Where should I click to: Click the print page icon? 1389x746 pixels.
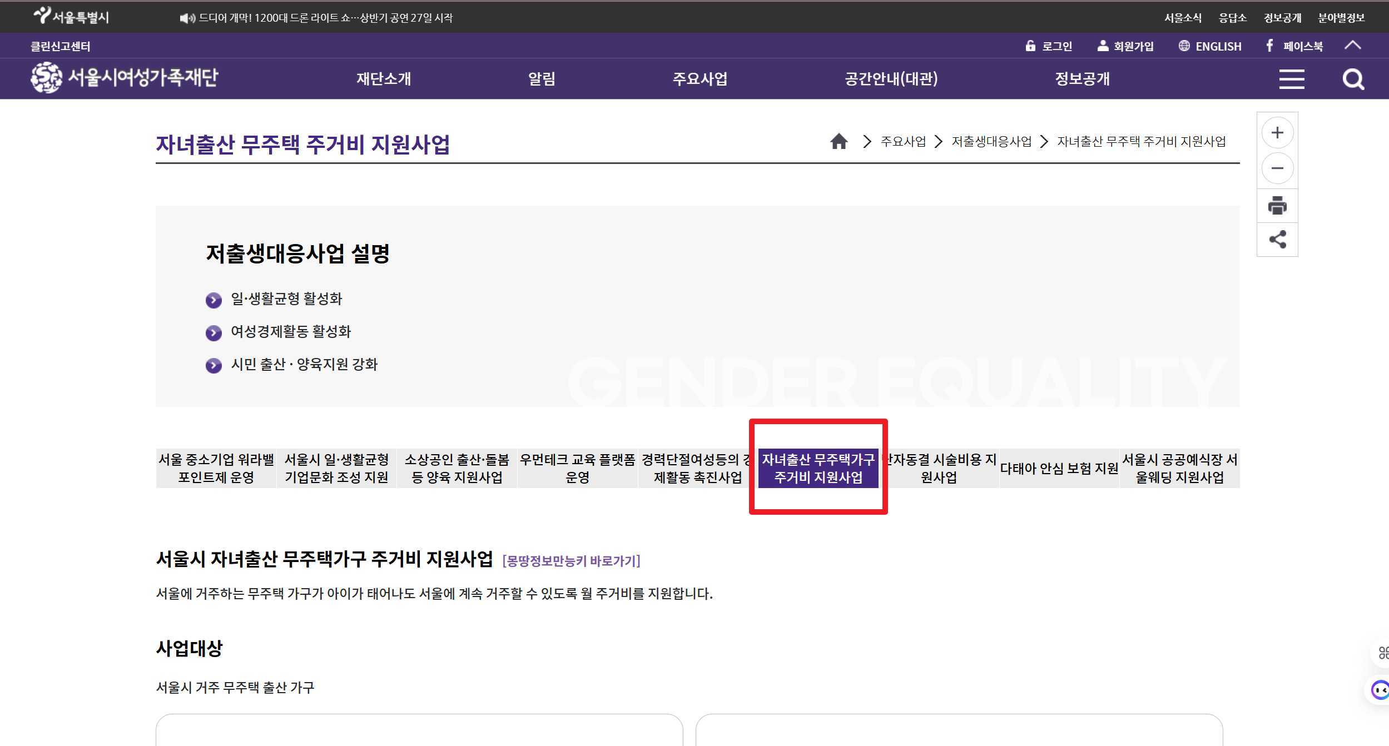[x=1277, y=205]
